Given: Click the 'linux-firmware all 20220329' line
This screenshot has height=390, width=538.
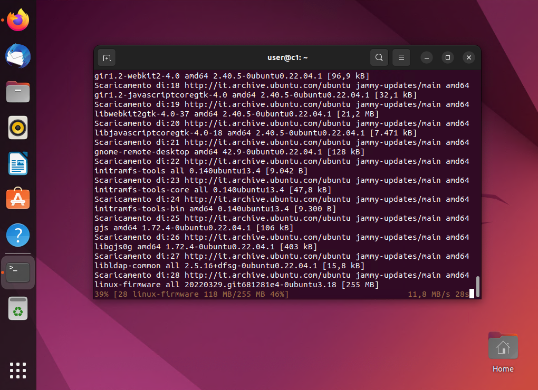Looking at the screenshot, I should [236, 285].
